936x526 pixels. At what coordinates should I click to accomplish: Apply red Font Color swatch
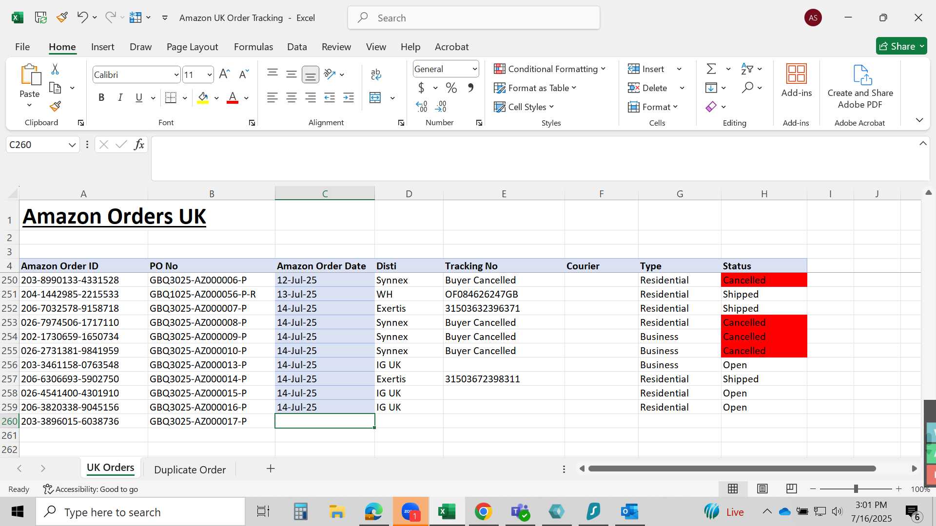pyautogui.click(x=233, y=98)
